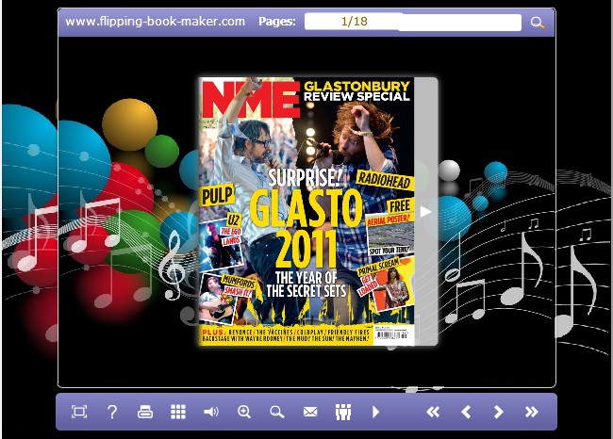
Task: Open www.flipping-book-maker.com link
Action: (x=156, y=21)
